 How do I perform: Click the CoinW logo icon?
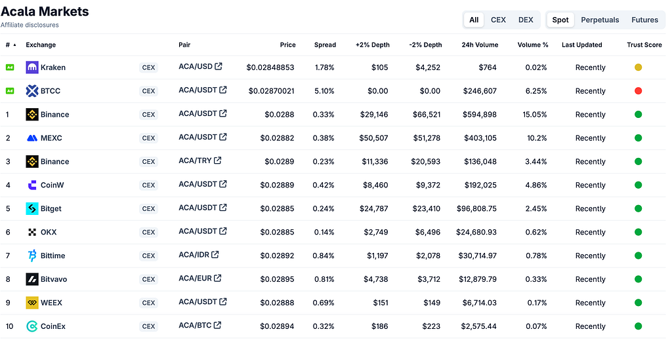[x=32, y=185]
